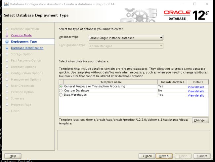The width and height of the screenshot is (215, 162).
Task: Click the Fast Recovery Option step
Action: (x=26, y=60)
